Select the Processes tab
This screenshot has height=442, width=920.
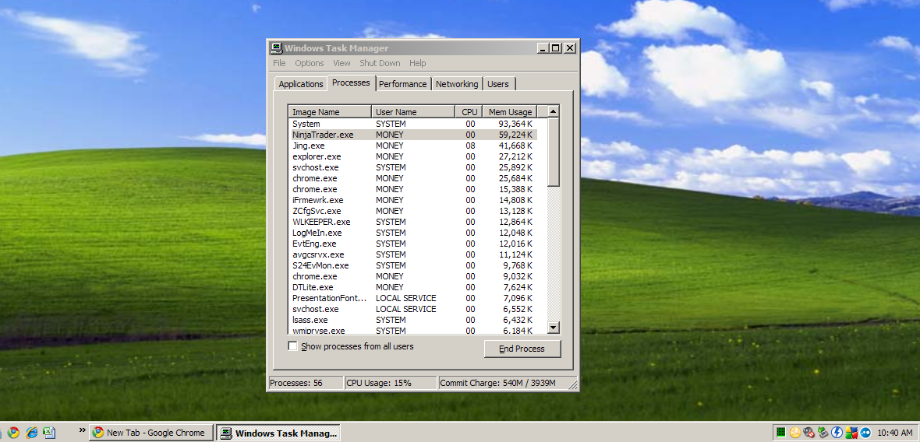click(x=351, y=82)
